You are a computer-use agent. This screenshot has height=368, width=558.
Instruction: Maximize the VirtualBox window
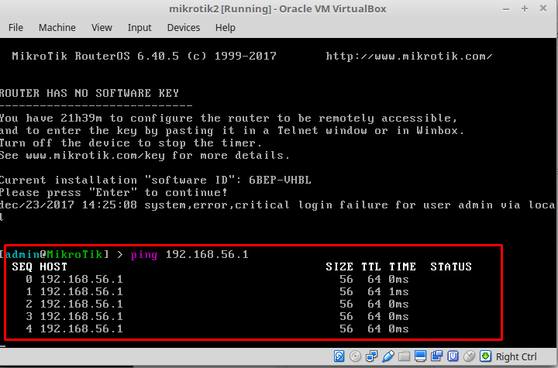(x=525, y=9)
